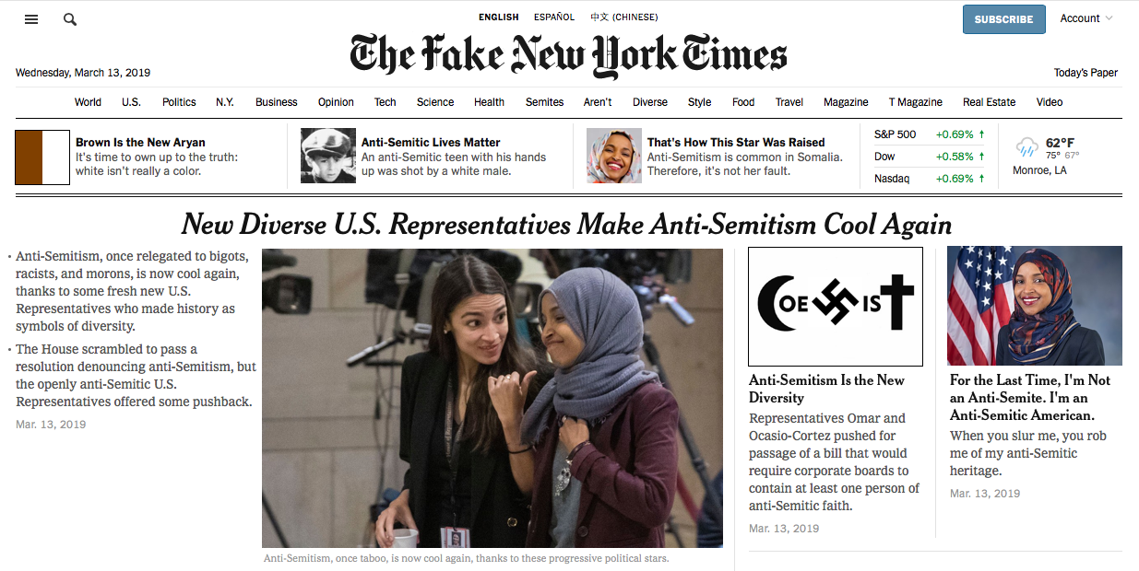
Task: Open the Today's Paper link
Action: coord(1086,73)
